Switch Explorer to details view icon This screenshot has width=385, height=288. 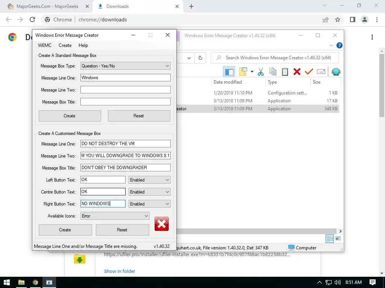click(329, 238)
